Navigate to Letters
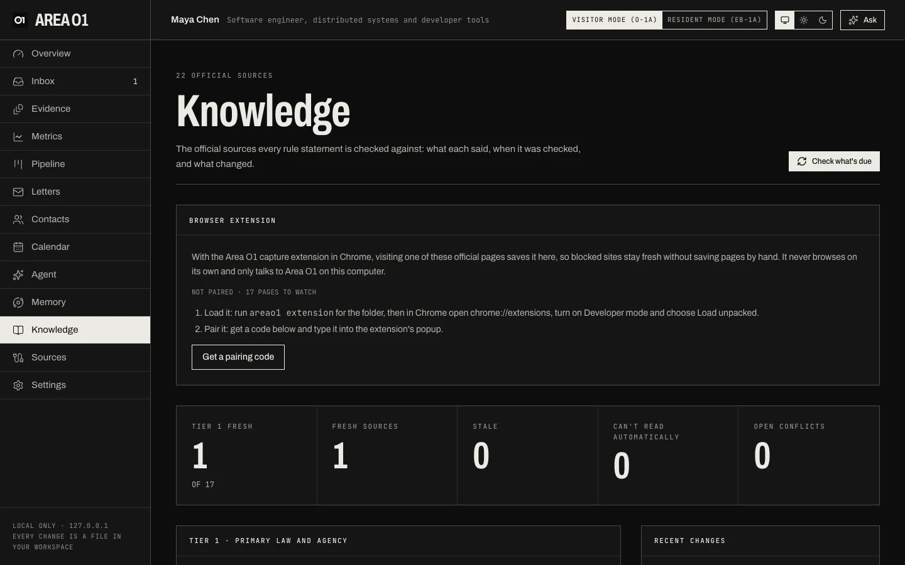The image size is (905, 565). tap(75, 192)
